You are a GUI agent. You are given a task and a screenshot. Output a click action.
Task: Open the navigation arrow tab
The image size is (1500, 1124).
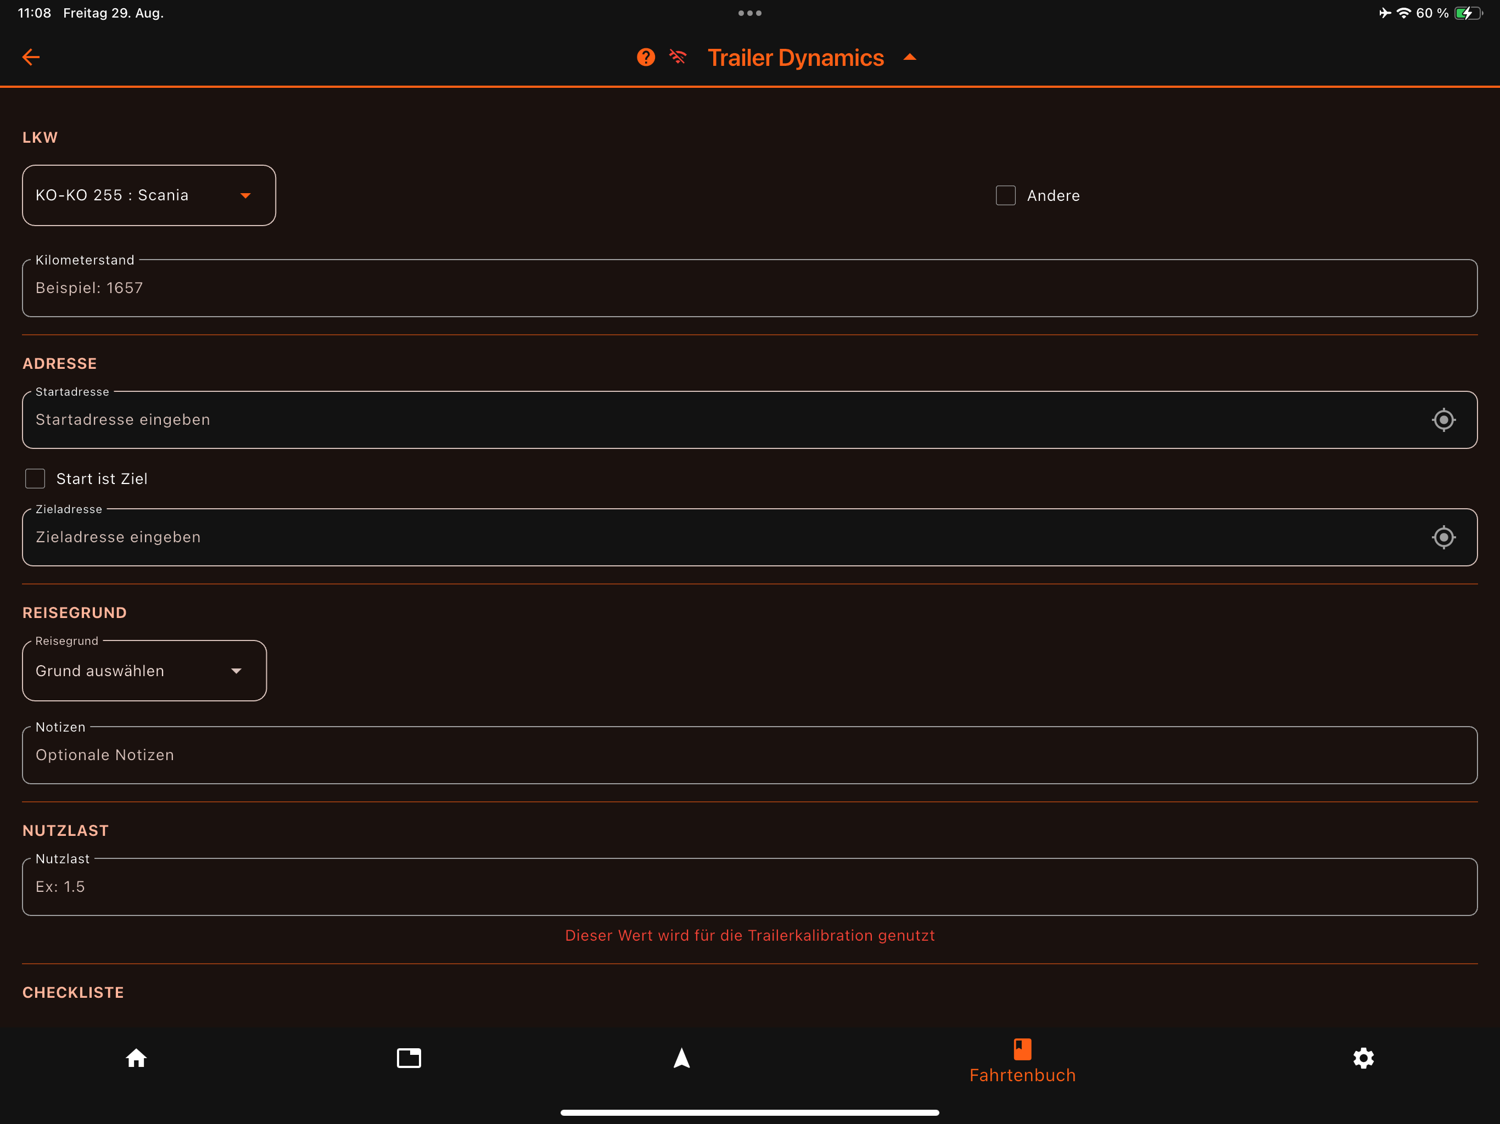681,1058
